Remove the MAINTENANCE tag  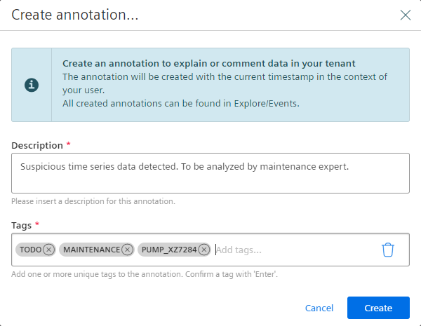(127, 250)
